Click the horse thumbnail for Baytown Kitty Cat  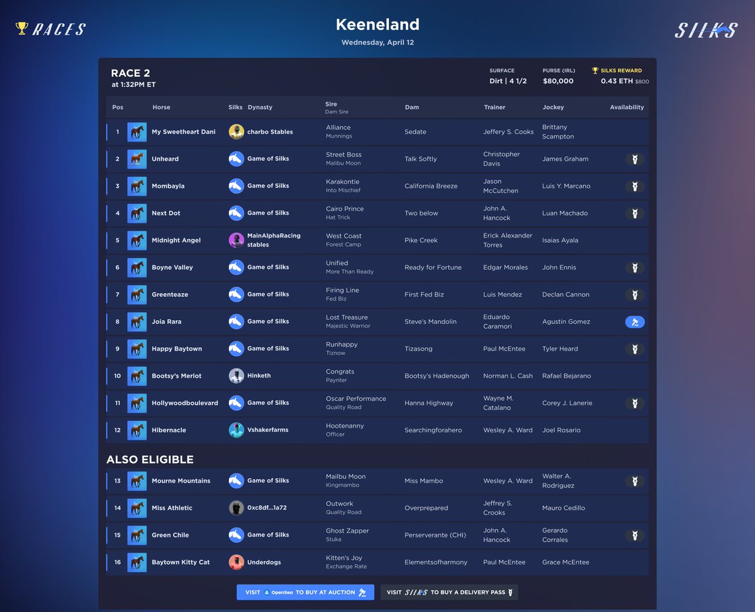point(137,562)
